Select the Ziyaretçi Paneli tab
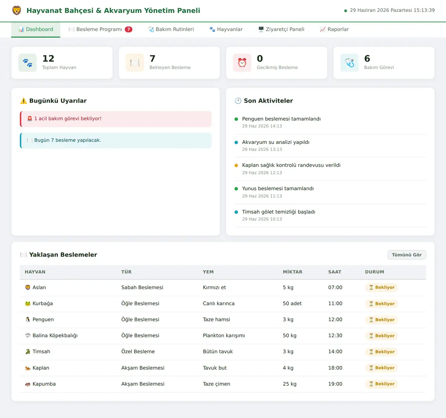Image resolution: width=446 pixels, height=418 pixels. [281, 29]
